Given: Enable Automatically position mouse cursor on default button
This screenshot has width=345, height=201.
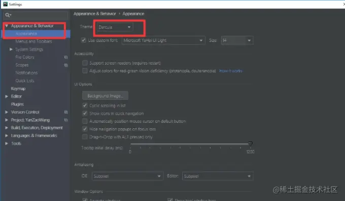Looking at the screenshot, I should (x=85, y=121).
